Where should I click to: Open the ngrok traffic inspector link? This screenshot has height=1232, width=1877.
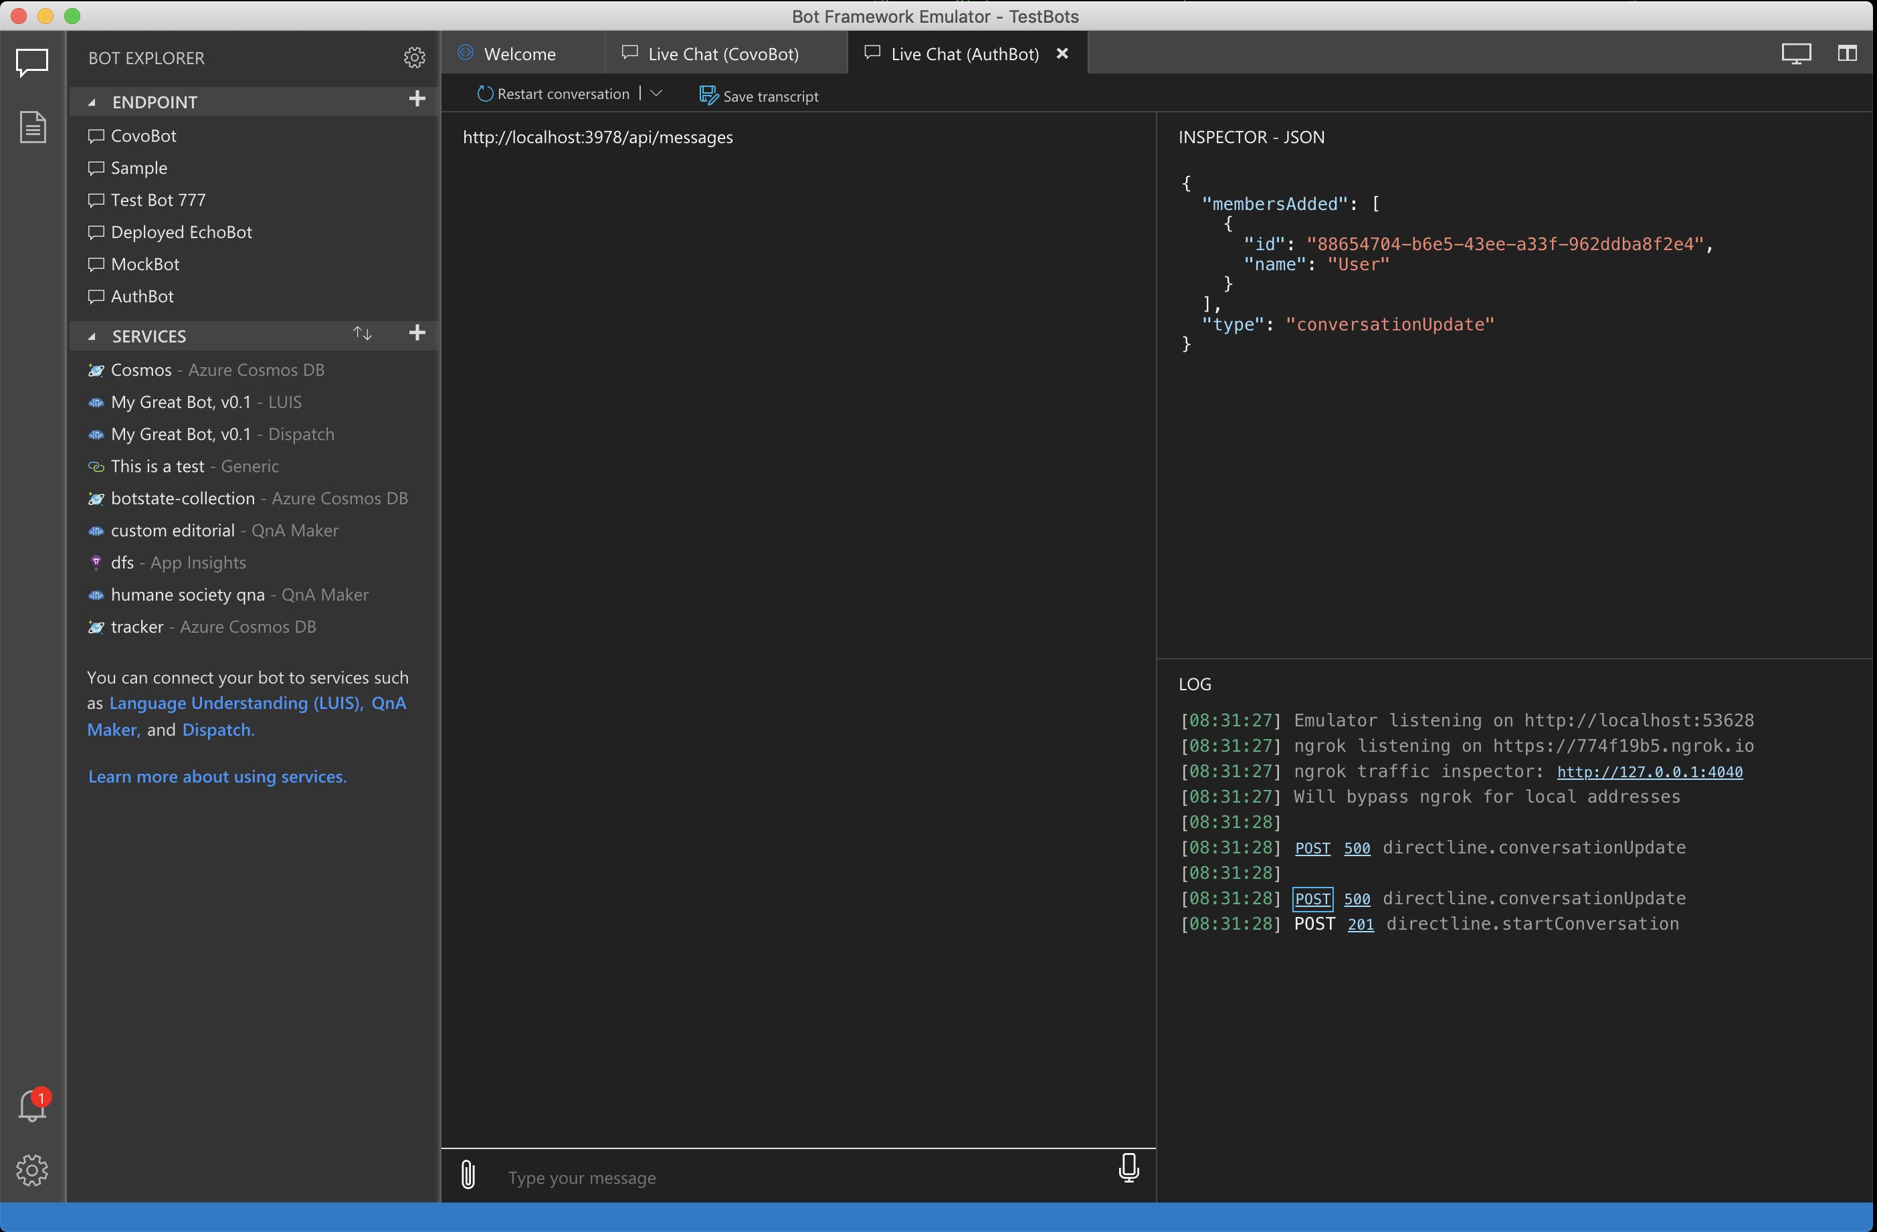pos(1649,771)
